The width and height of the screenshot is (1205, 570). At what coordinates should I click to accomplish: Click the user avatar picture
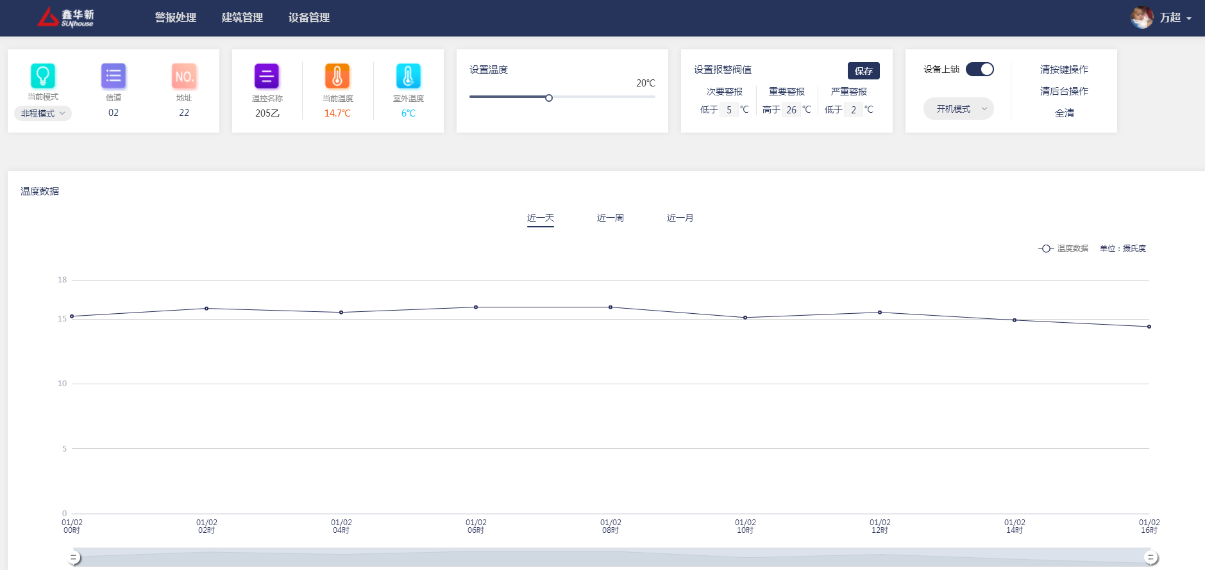point(1142,17)
